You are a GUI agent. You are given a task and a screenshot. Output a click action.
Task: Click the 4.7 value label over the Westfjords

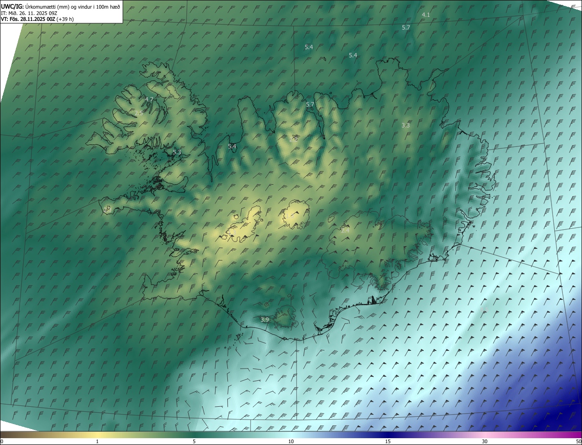coord(149,99)
